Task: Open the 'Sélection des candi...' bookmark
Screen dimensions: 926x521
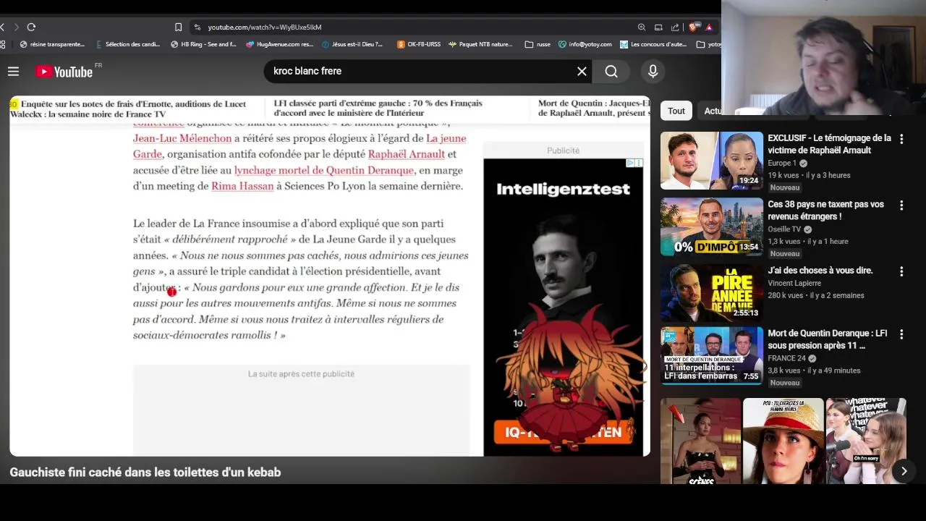Action: [x=127, y=44]
